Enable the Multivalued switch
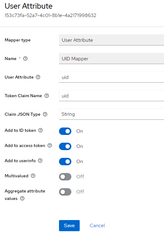The height and width of the screenshot is (238, 164). point(65,177)
